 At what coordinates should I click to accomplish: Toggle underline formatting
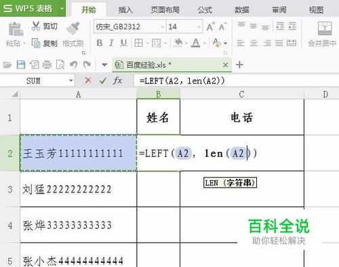click(x=123, y=43)
